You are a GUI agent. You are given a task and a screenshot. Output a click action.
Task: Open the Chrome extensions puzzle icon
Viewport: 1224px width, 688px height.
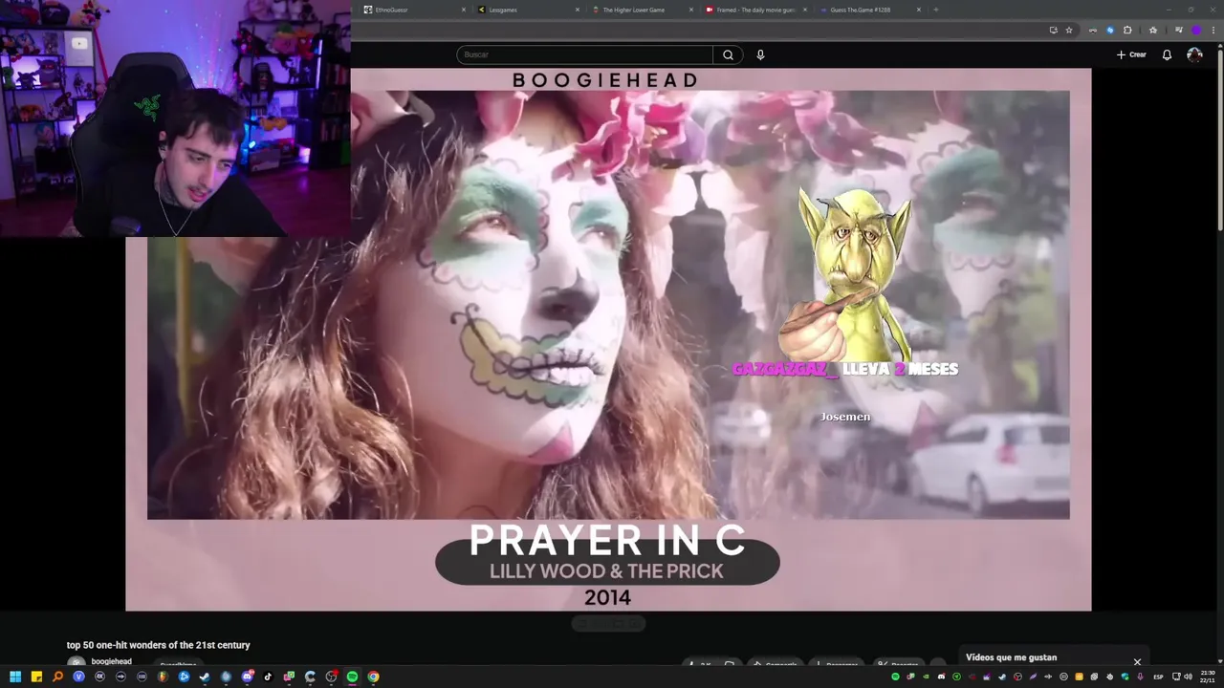[1127, 30]
